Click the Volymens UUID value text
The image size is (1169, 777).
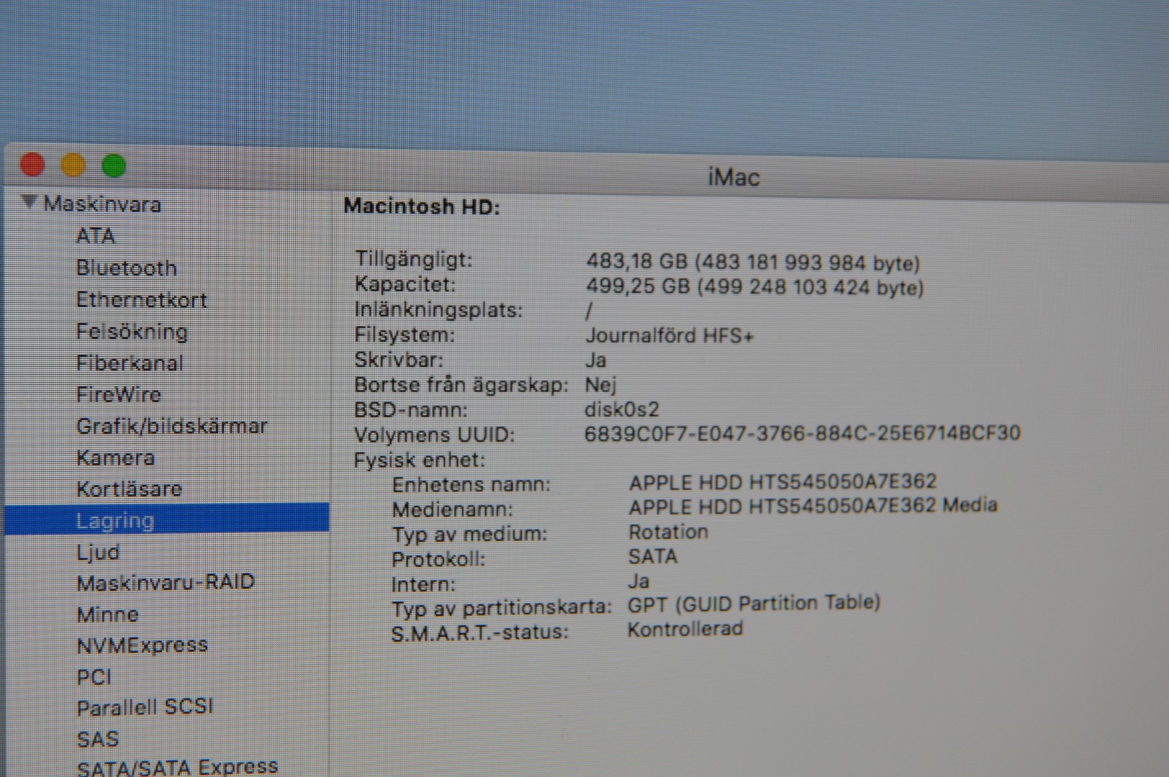(802, 433)
